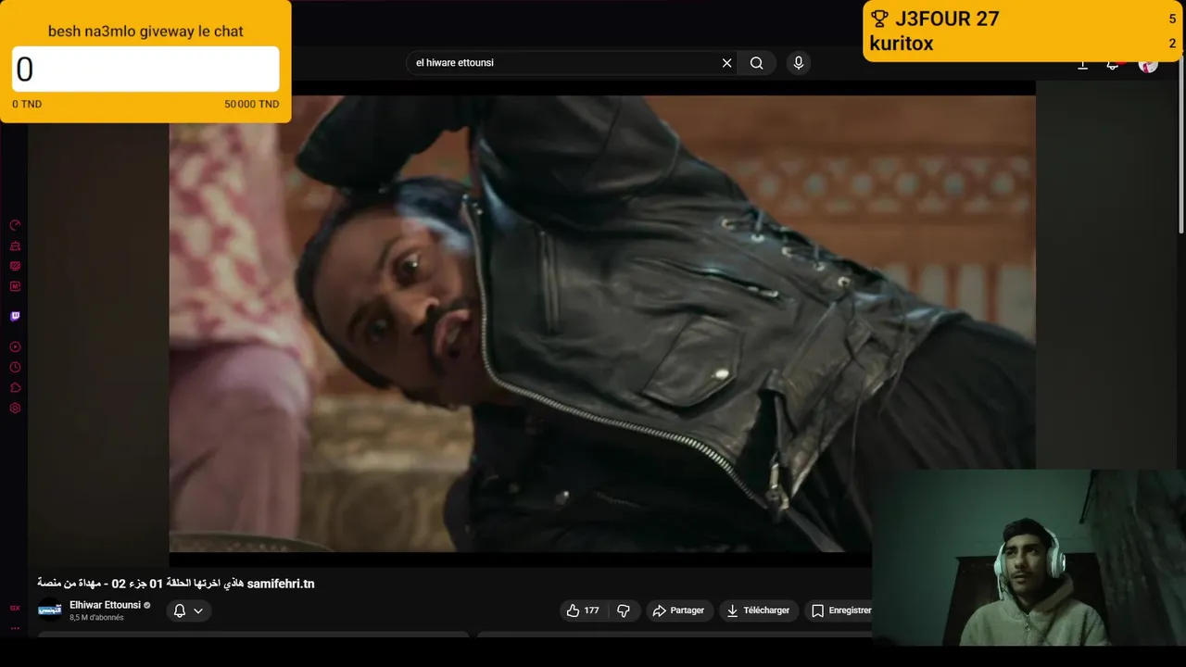The width and height of the screenshot is (1186, 667).
Task: Open sidebar three-dots setup menu
Action: tap(15, 628)
